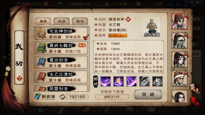205x115 pixels.
Task: Switch to the 内功 tab
Action: (61, 21)
